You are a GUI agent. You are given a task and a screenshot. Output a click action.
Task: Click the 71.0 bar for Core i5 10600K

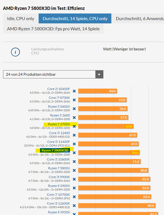(109, 162)
